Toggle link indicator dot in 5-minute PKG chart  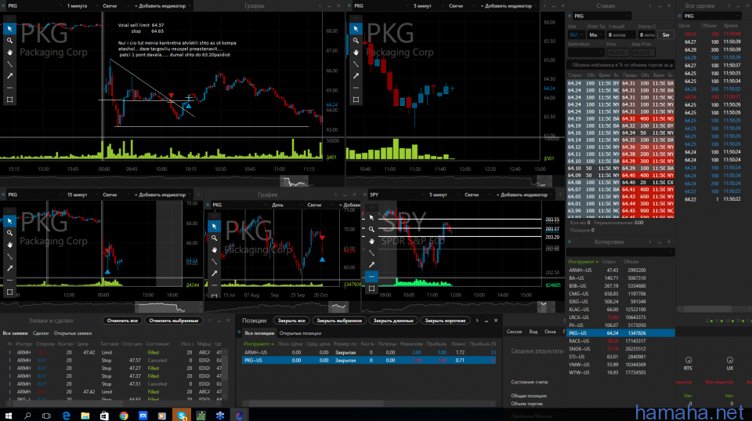[x=349, y=6]
